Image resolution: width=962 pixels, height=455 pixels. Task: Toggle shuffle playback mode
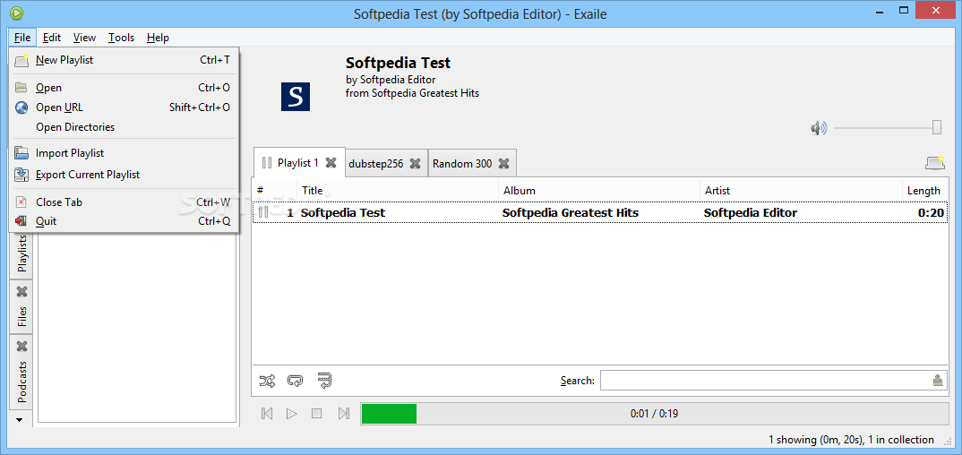(268, 381)
